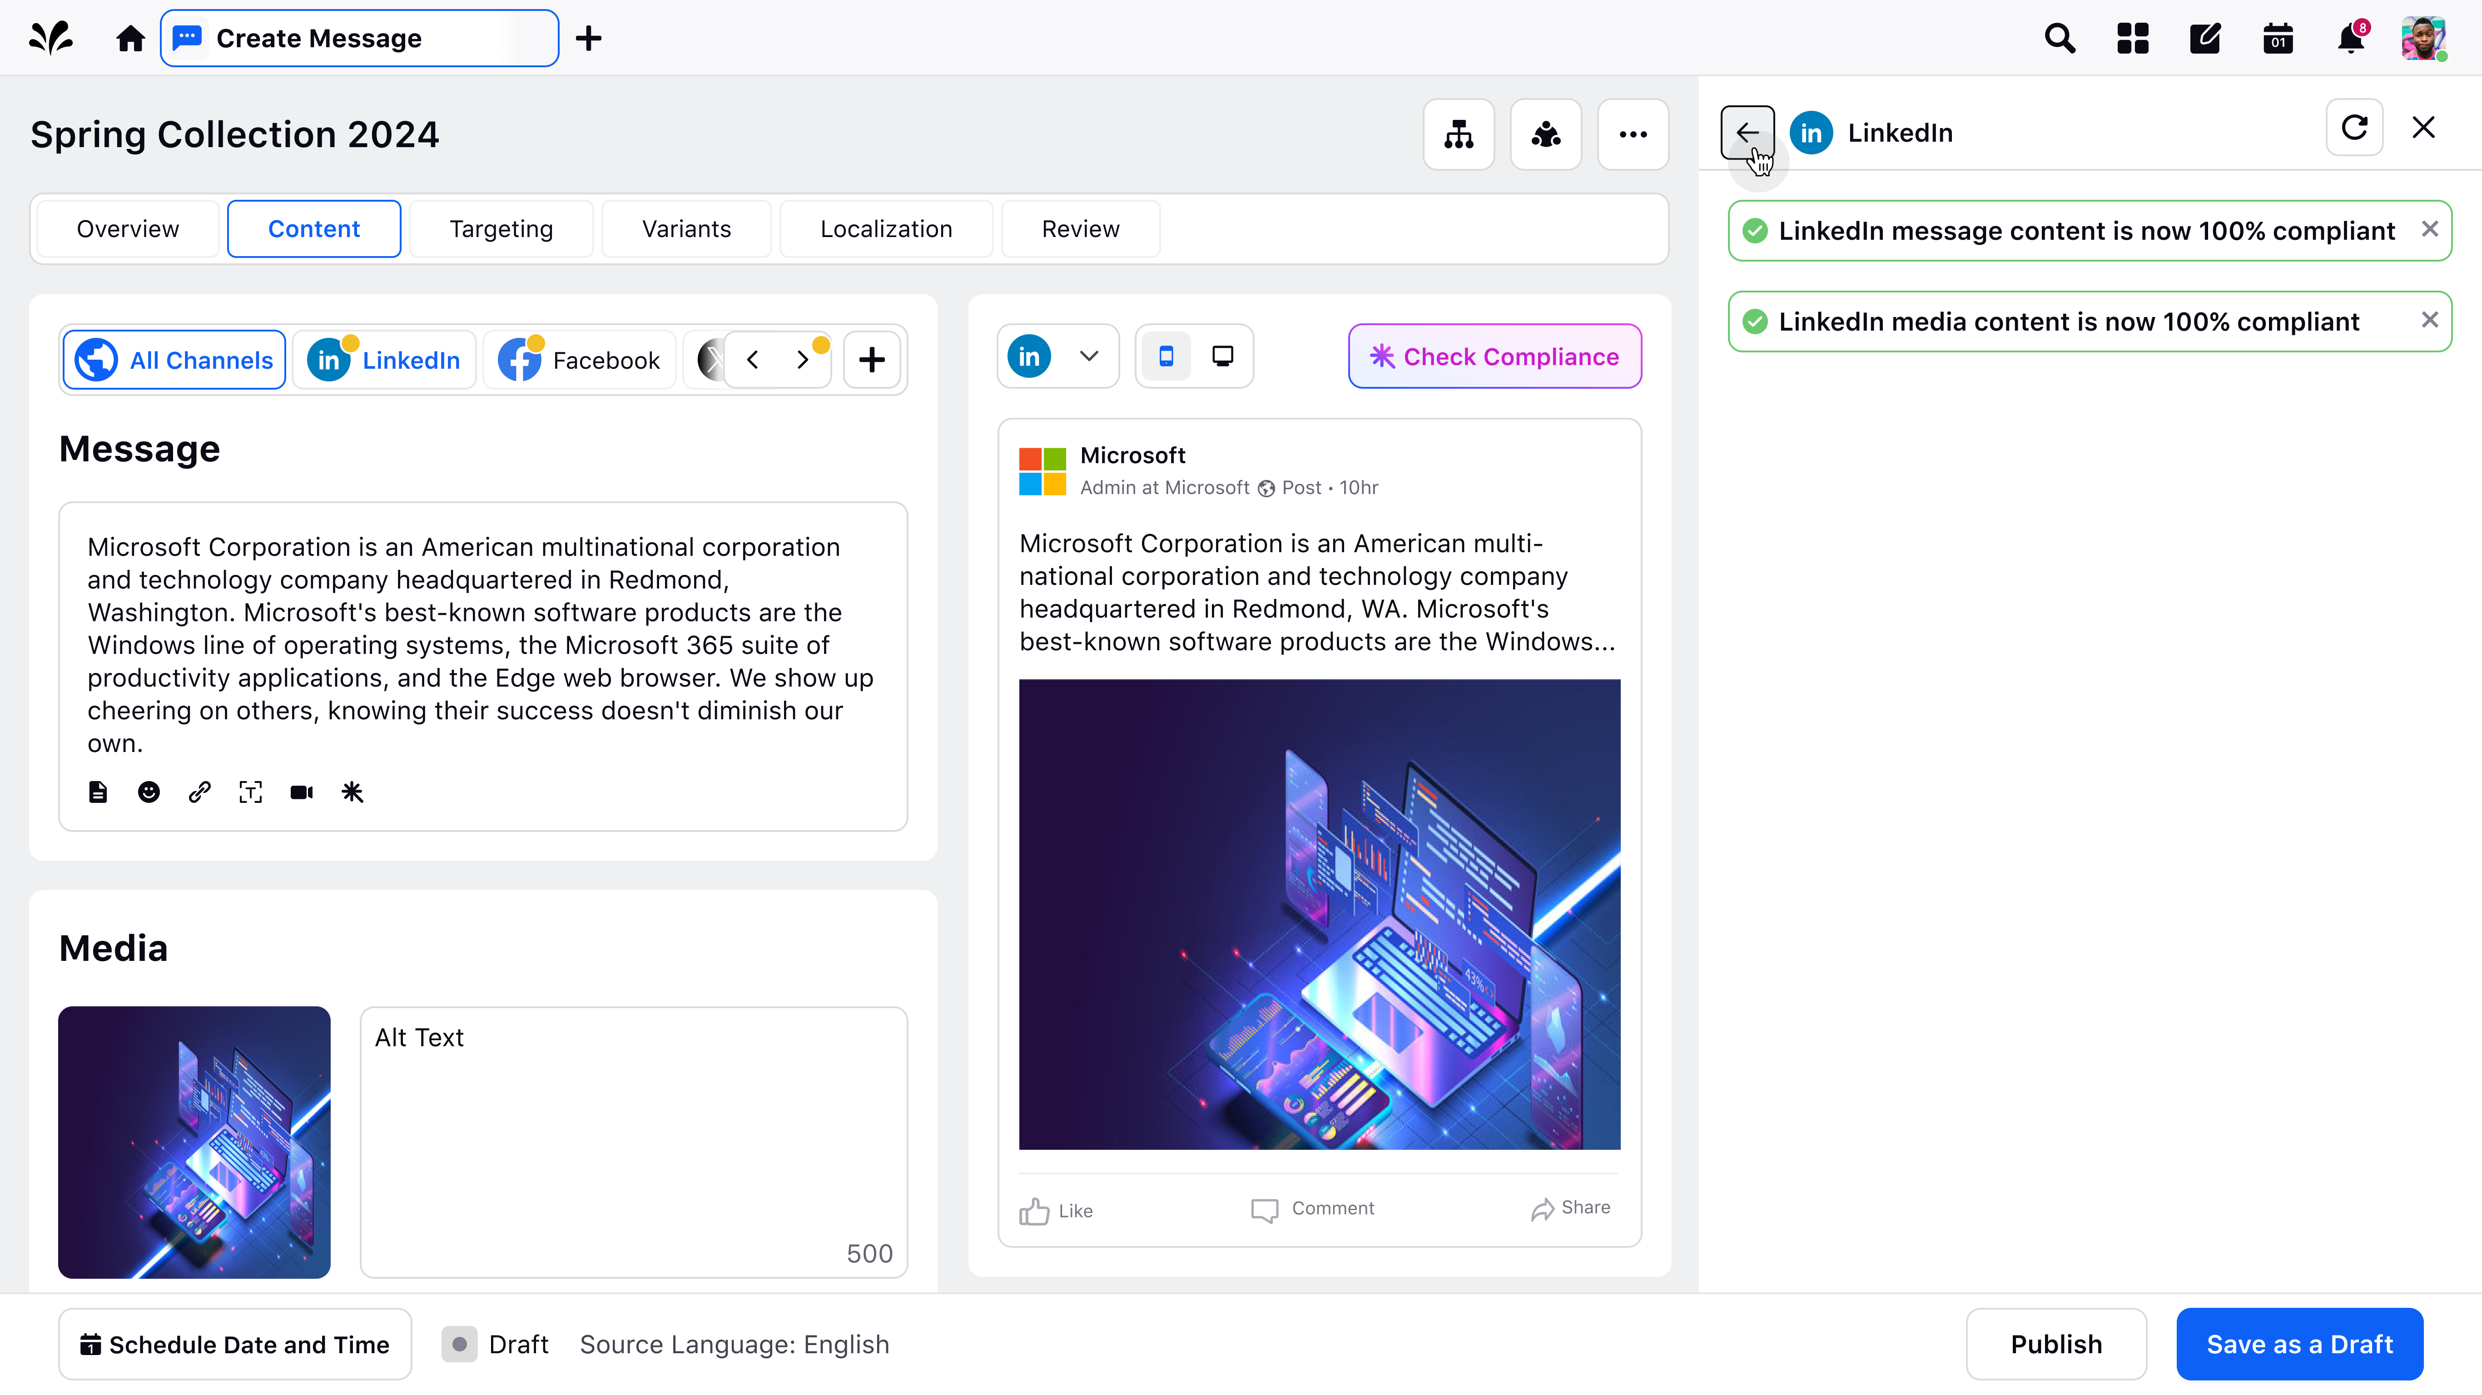The height and width of the screenshot is (1395, 2482).
Task: Select the text scan icon in message toolbar
Action: pyautogui.click(x=249, y=792)
